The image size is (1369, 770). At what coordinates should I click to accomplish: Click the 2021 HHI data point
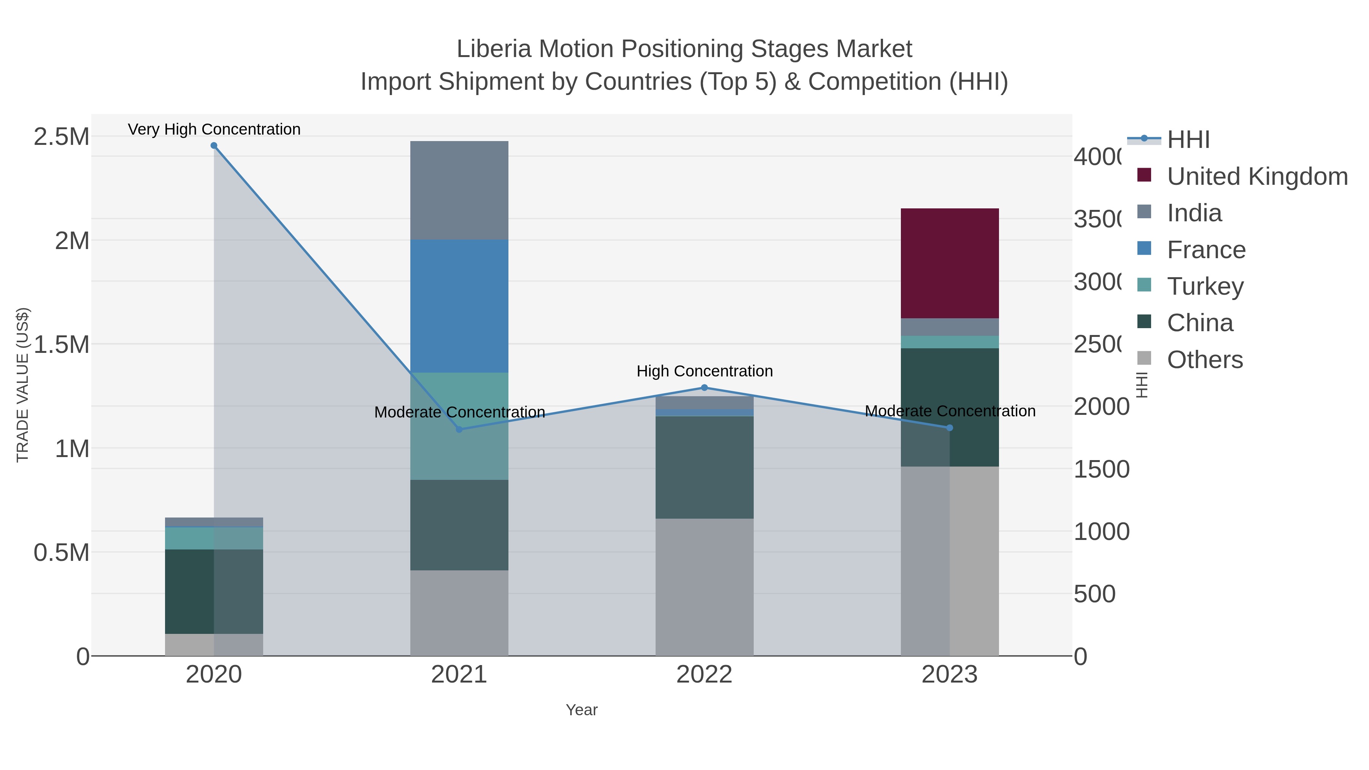(x=460, y=429)
